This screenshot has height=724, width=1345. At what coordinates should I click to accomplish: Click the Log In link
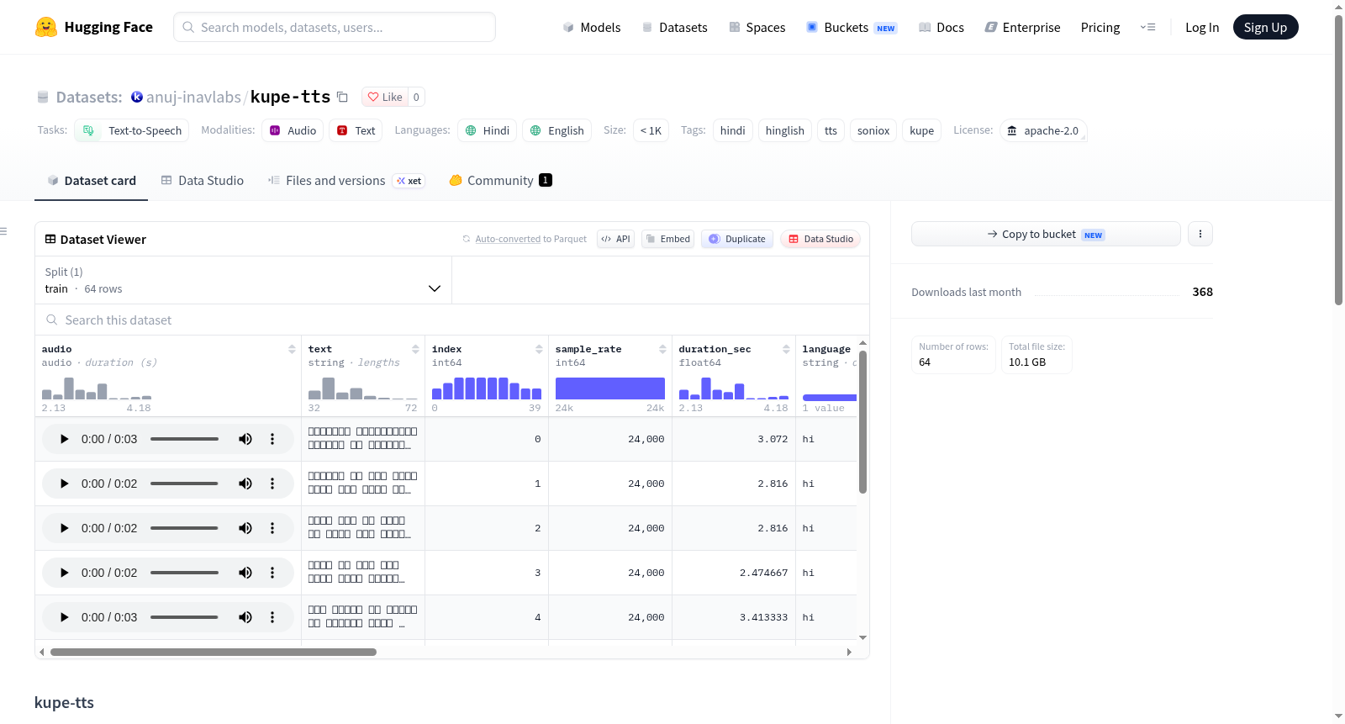coord(1202,28)
